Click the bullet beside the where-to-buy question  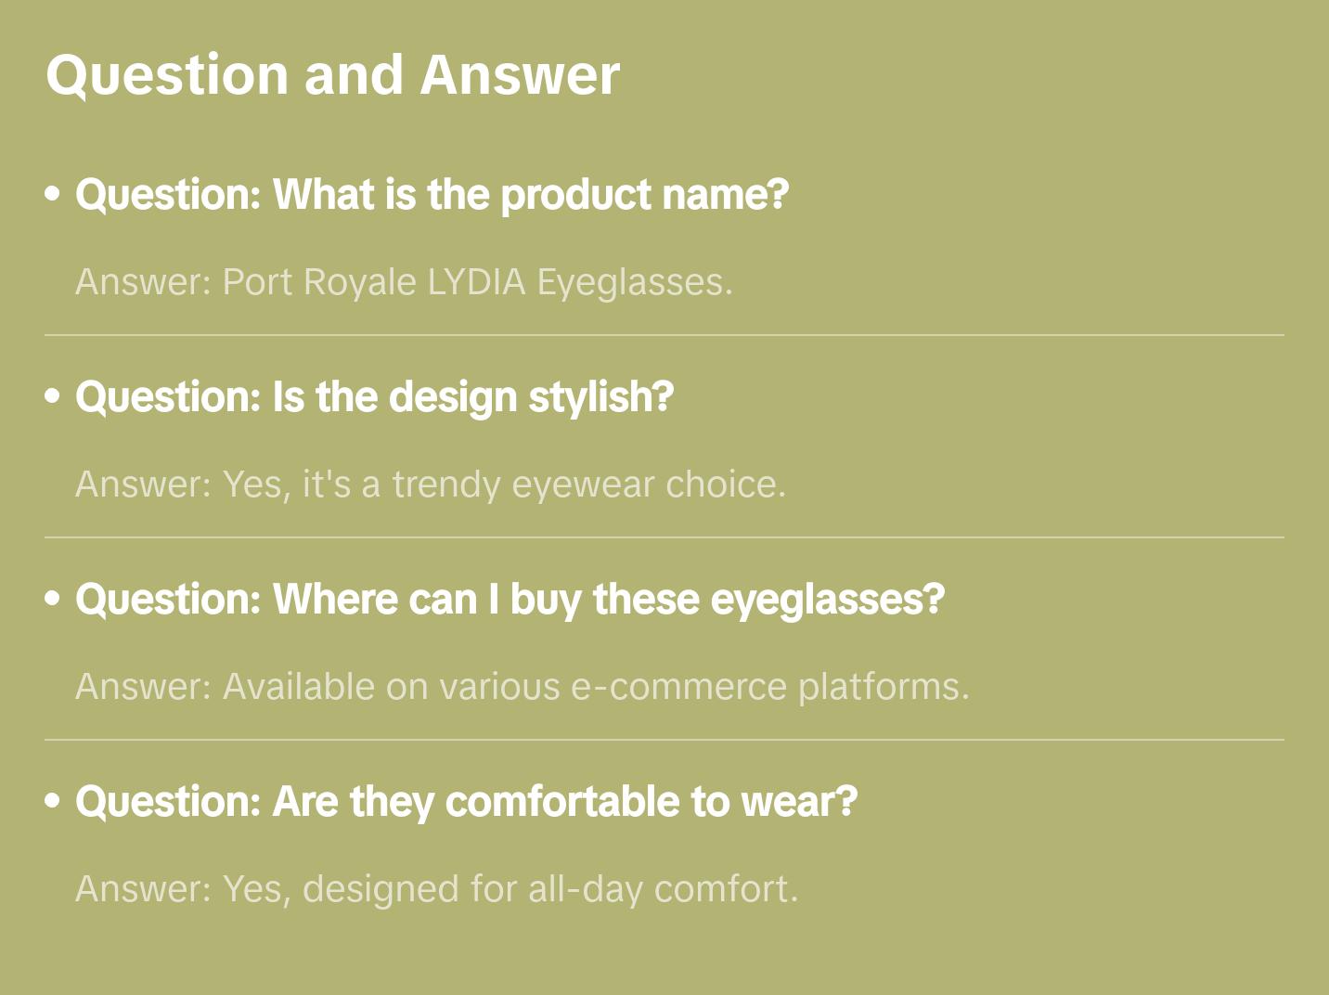coord(53,599)
